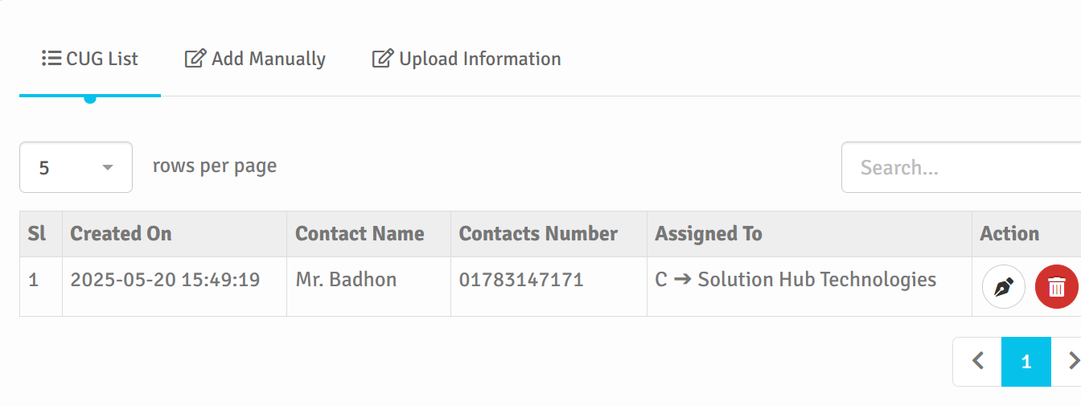Select the phone number 01783147171 cell

[x=520, y=280]
